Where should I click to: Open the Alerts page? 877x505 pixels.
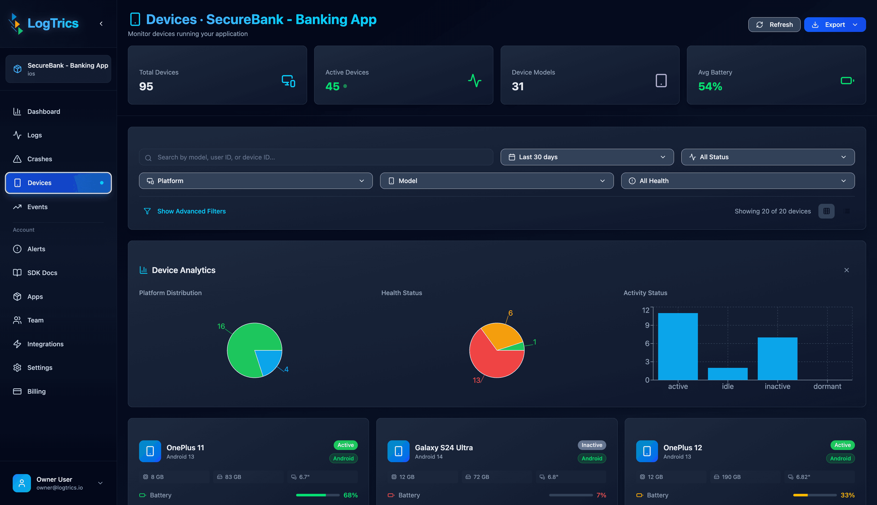coord(36,249)
